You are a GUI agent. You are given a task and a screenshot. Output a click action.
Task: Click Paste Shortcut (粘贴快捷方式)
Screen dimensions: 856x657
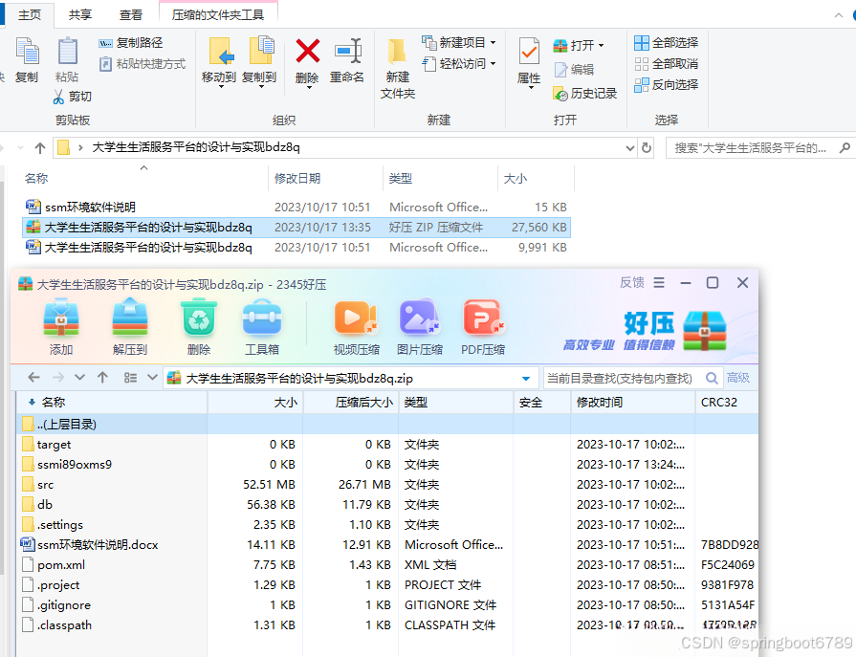click(142, 64)
